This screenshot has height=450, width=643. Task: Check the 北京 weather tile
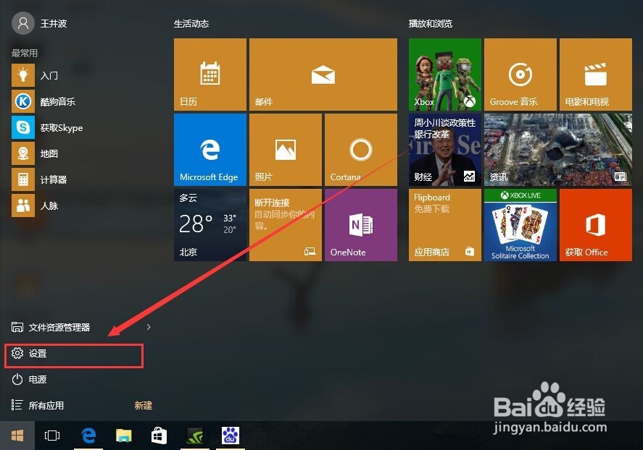click(x=210, y=224)
